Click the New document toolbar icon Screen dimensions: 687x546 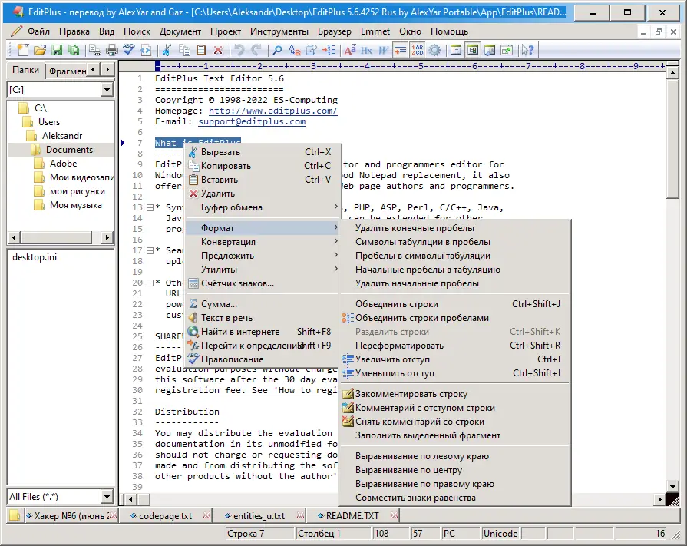22,50
